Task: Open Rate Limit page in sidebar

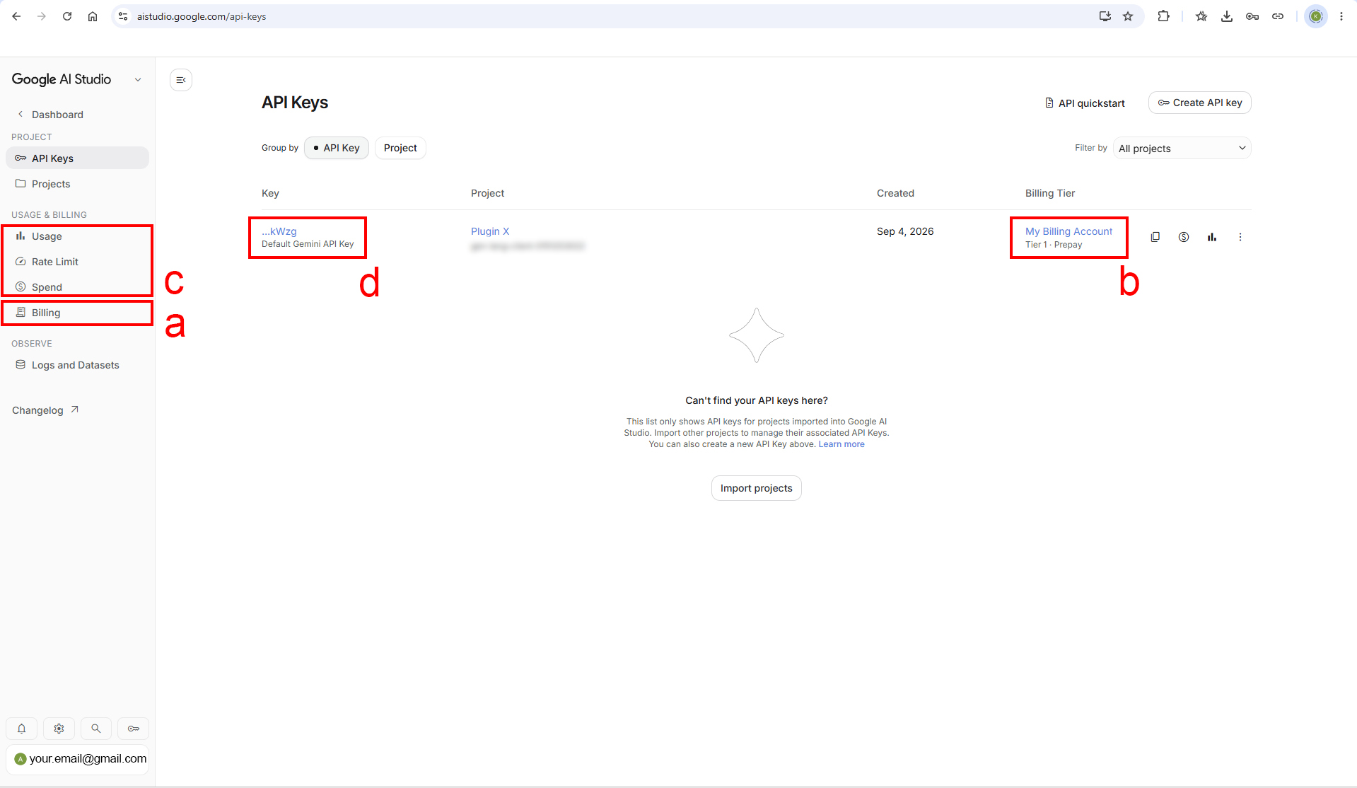Action: [x=77, y=262]
